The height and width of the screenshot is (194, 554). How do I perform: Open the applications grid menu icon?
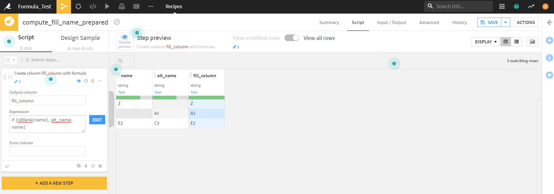[x=502, y=6]
